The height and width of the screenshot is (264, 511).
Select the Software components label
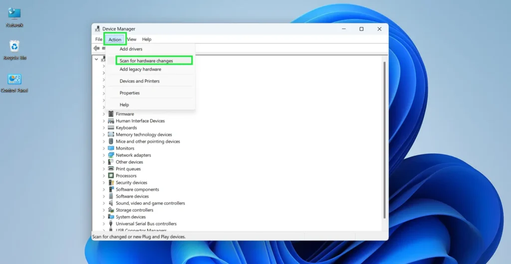click(x=137, y=189)
